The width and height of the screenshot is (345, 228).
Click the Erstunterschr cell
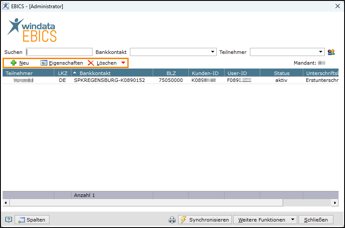(x=322, y=80)
